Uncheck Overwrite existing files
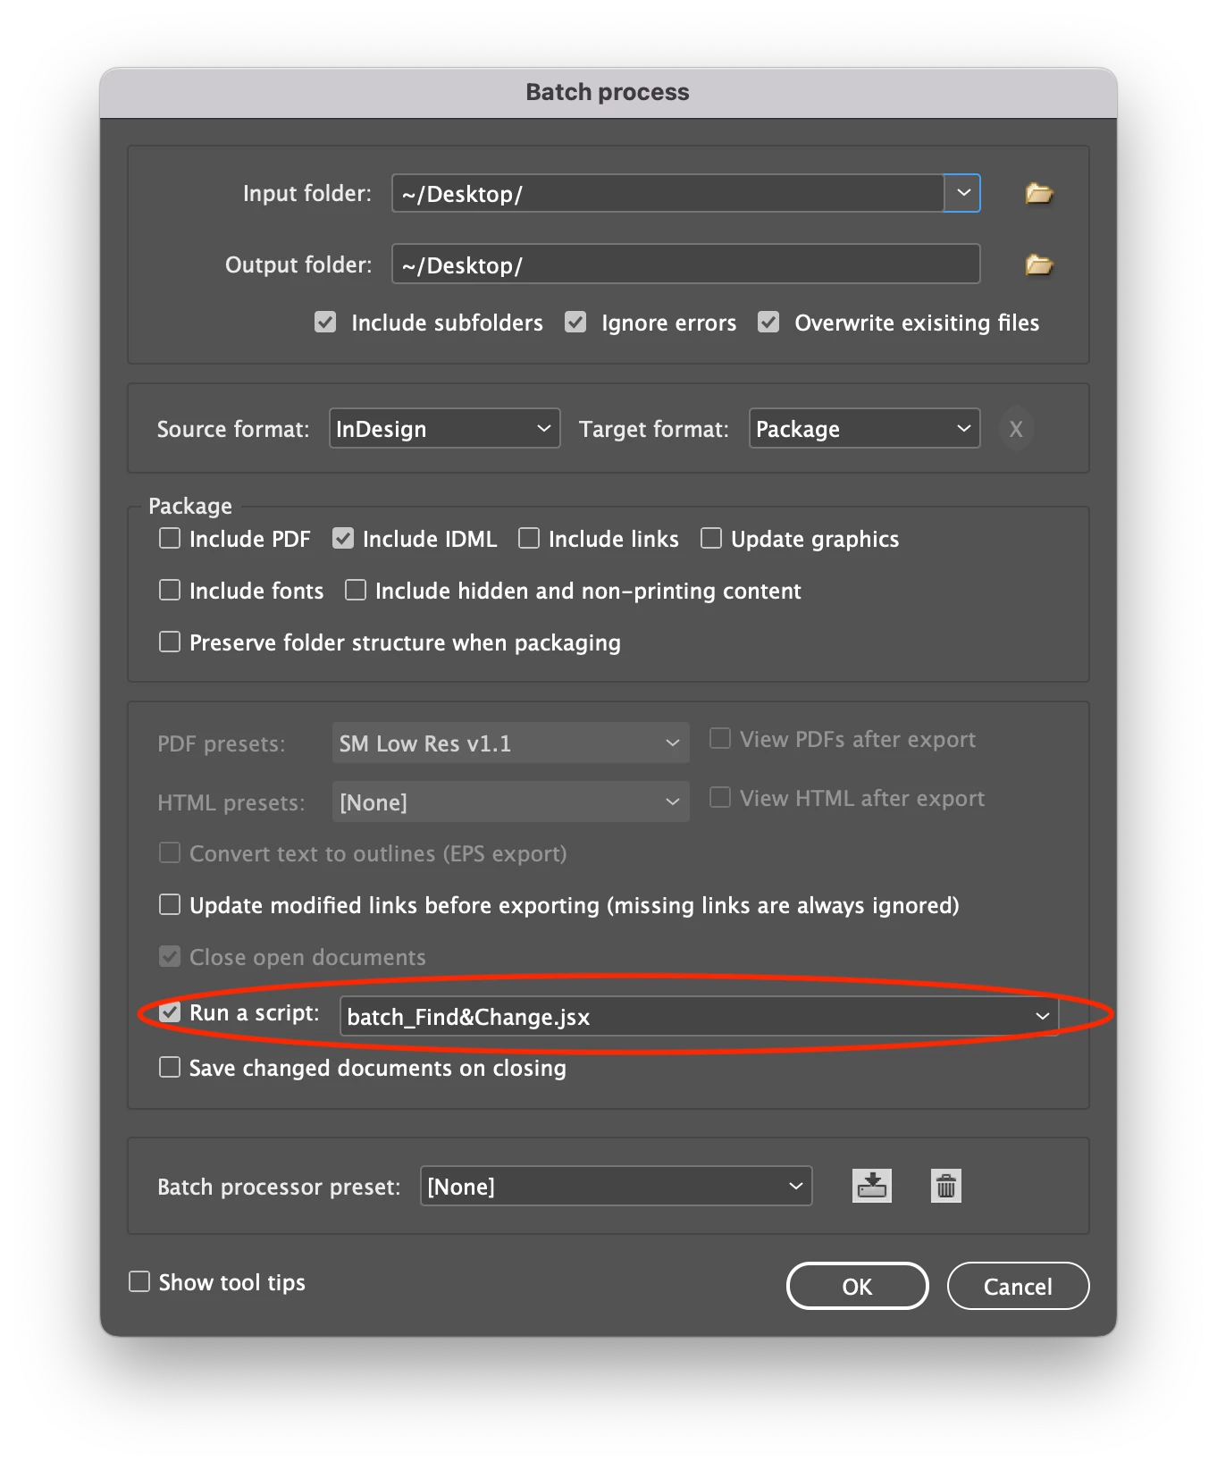 tap(768, 322)
